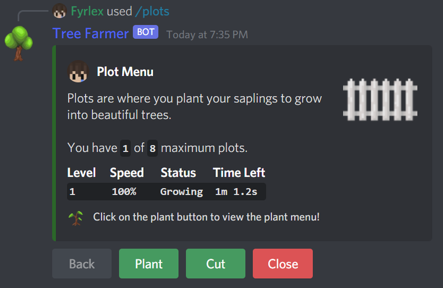The image size is (443, 288).
Task: Click the plot table code block row
Action: (x=166, y=191)
